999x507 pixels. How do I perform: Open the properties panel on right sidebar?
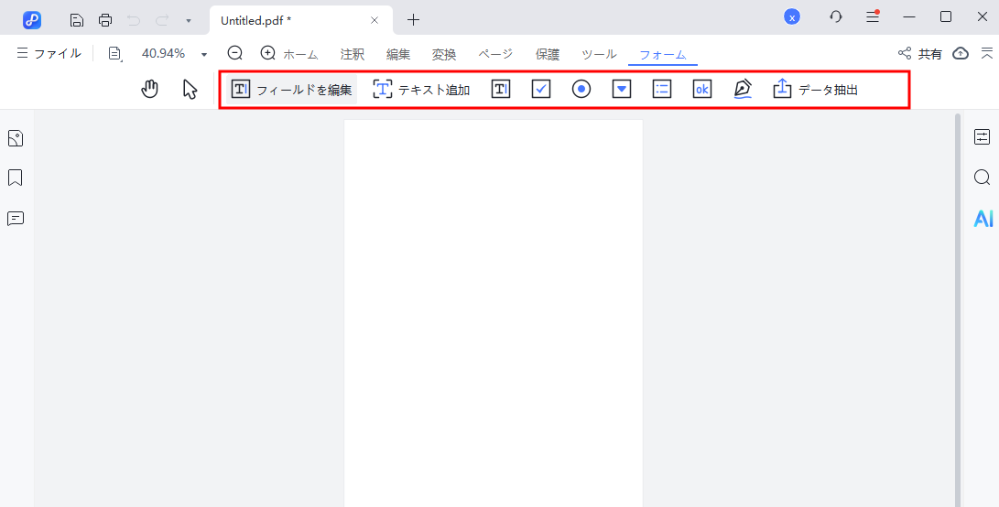(x=983, y=137)
